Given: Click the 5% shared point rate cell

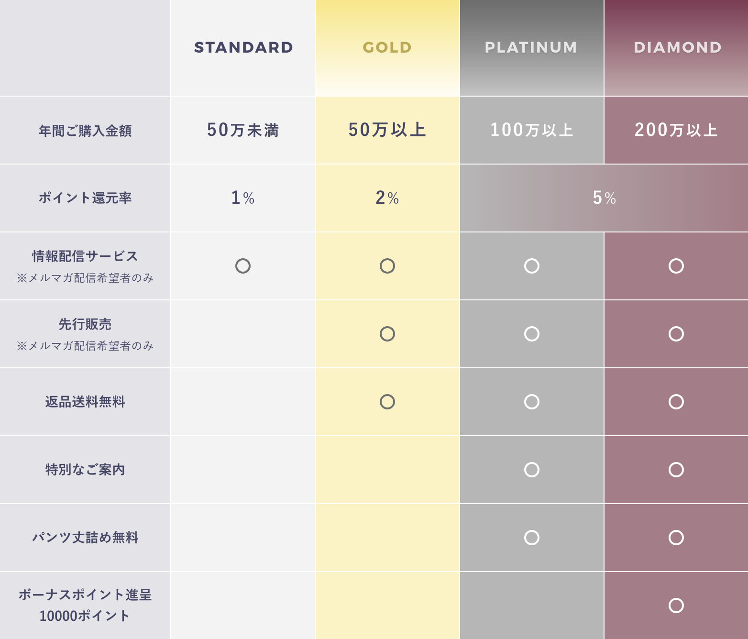Looking at the screenshot, I should 604,198.
